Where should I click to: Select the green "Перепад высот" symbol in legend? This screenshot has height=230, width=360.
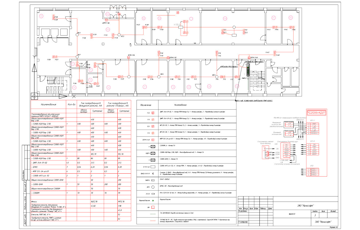tap(153, 200)
